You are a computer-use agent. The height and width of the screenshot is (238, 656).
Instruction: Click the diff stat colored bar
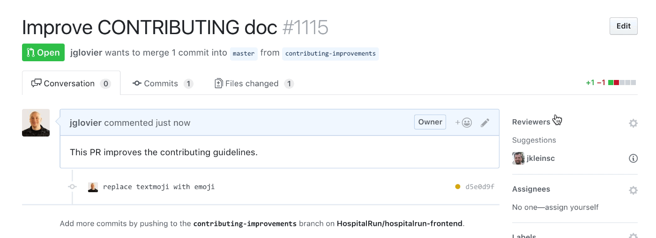point(622,83)
